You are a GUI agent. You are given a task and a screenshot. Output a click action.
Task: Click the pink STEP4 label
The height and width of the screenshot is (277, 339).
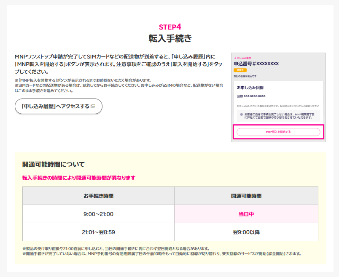(x=169, y=27)
